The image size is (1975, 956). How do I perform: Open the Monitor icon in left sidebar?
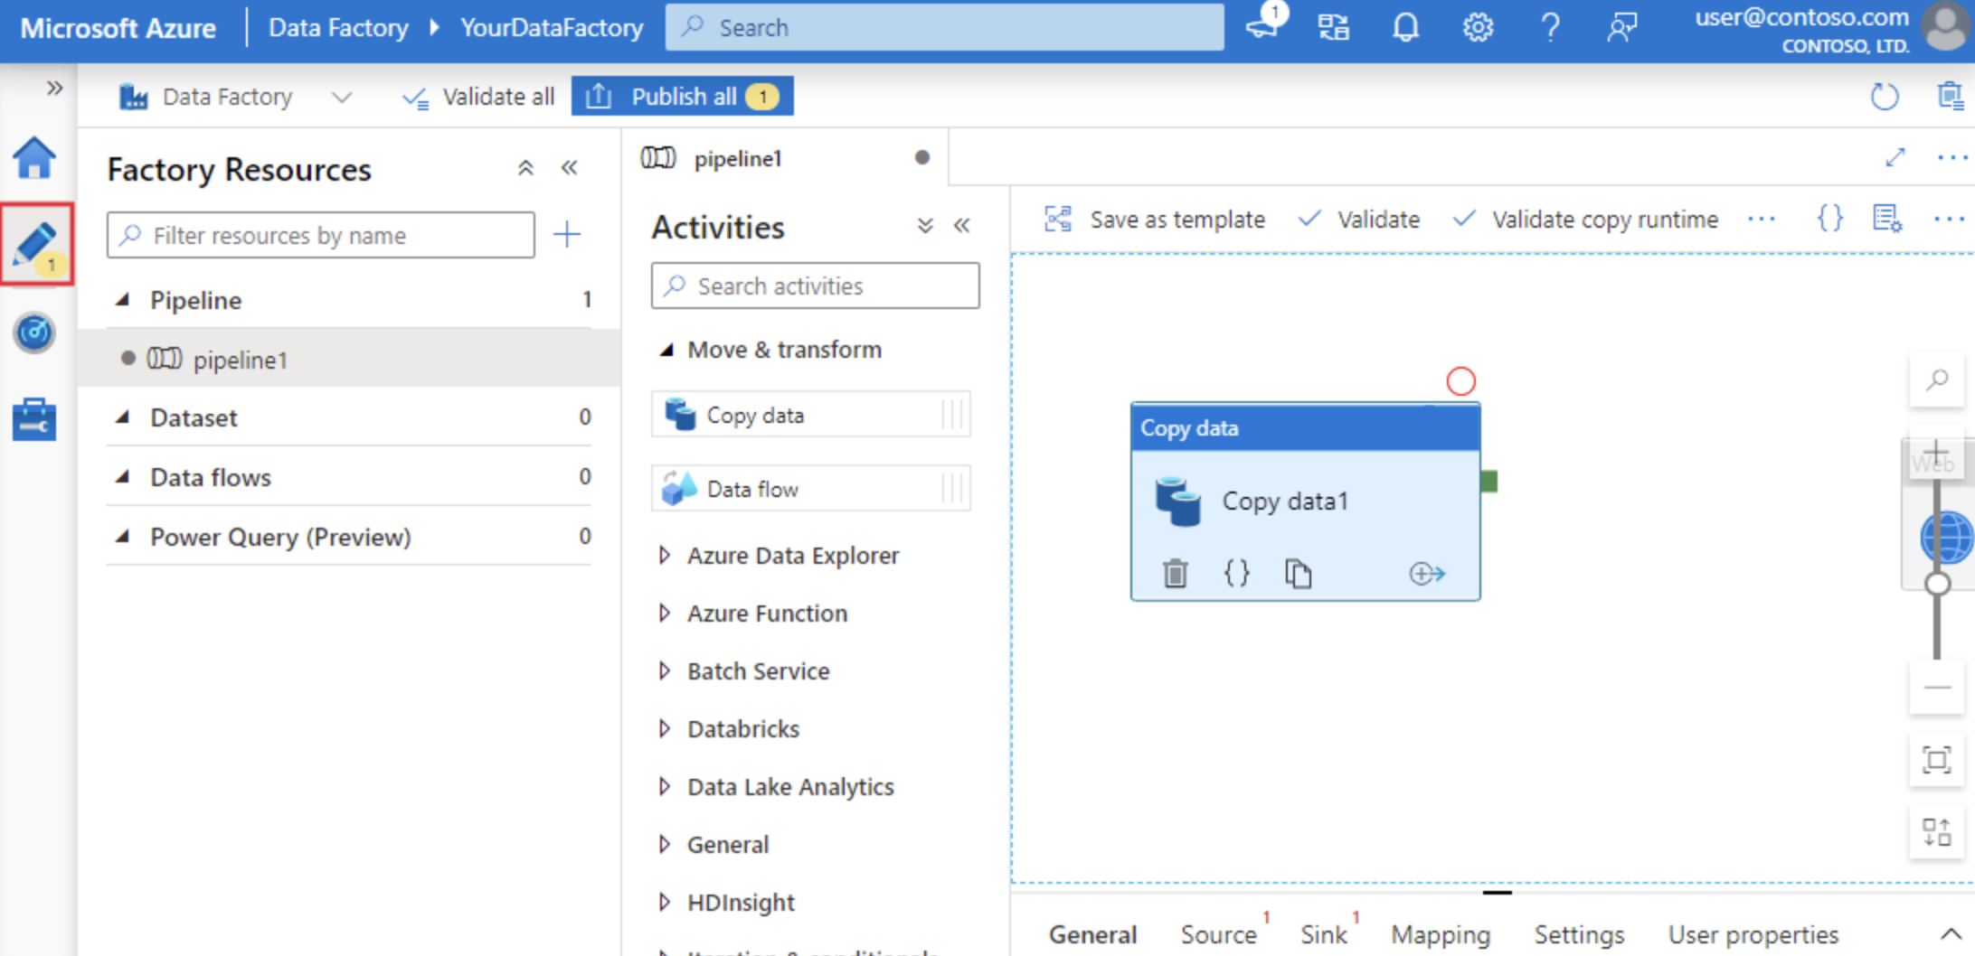(x=34, y=333)
